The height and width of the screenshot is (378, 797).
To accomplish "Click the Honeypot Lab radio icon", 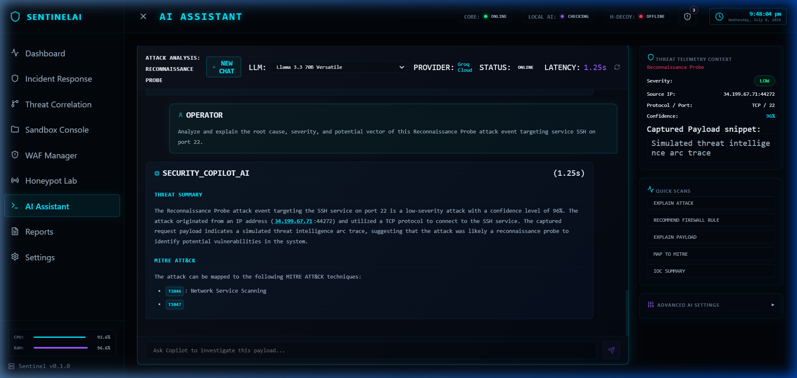I will 15,180.
